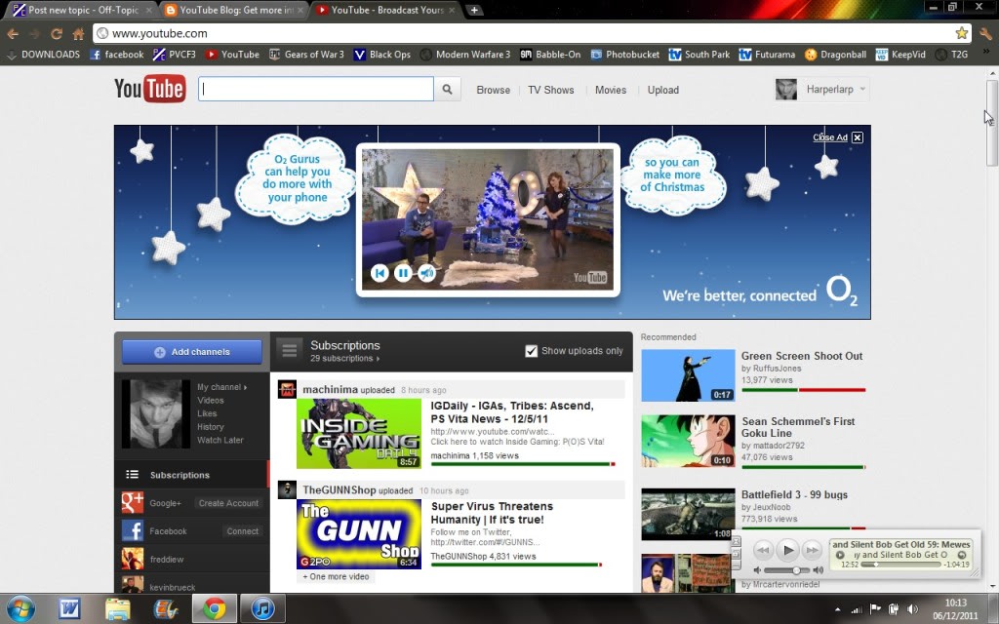Click the Facebook sidebar icon
The height and width of the screenshot is (624, 999).
pyautogui.click(x=133, y=530)
